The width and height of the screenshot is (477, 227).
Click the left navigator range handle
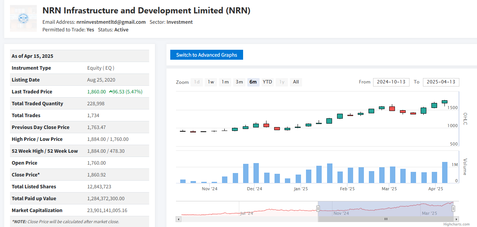tap(318, 208)
